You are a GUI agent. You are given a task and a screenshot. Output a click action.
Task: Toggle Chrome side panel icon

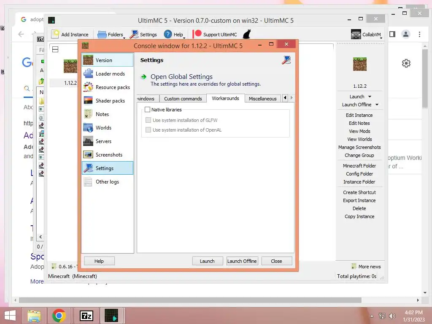(x=392, y=34)
